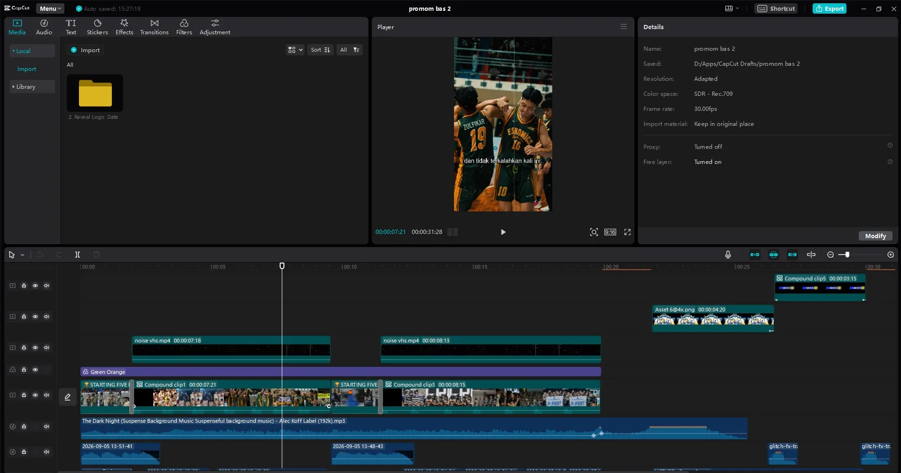Image resolution: width=901 pixels, height=473 pixels.
Task: Open the media view mode dropdown
Action: click(x=295, y=50)
